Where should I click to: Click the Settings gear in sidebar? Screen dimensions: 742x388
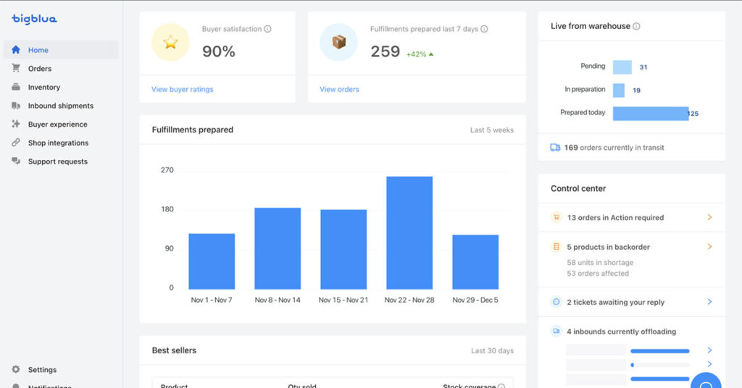[x=16, y=370]
